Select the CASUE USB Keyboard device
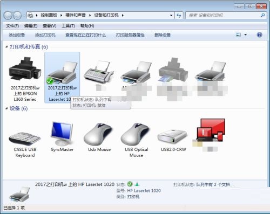270x214 pixels. tap(25, 139)
